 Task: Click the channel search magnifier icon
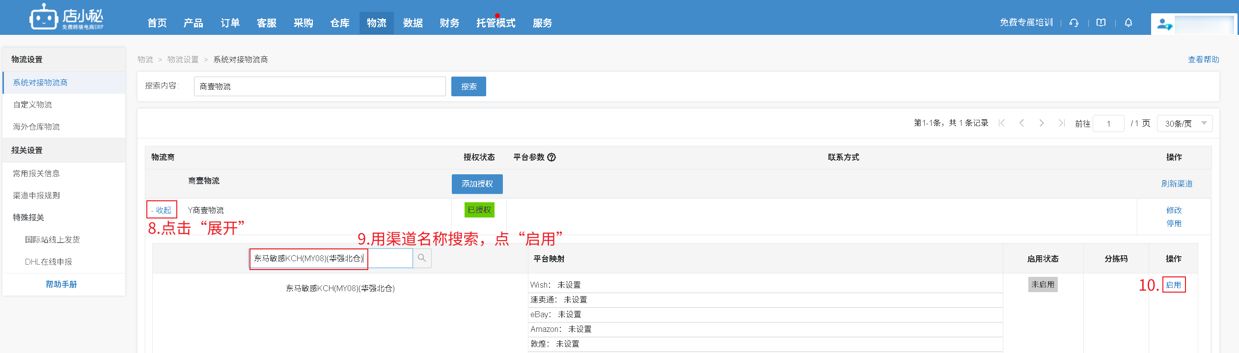point(422,258)
